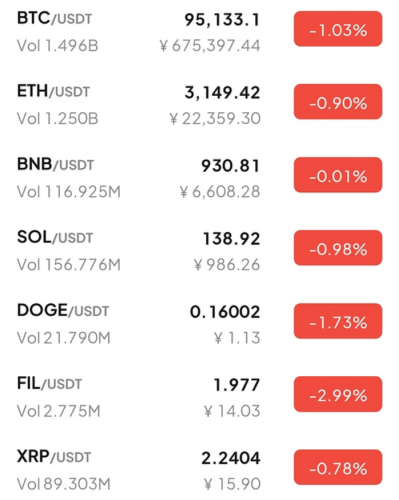Viewport: 399px width, 500px height.
Task: Tap the BNB -0.01% change badge
Action: (338, 176)
